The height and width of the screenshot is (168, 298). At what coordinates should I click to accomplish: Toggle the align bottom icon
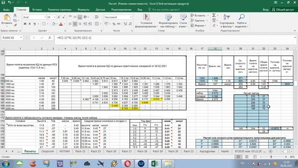(x=80, y=17)
